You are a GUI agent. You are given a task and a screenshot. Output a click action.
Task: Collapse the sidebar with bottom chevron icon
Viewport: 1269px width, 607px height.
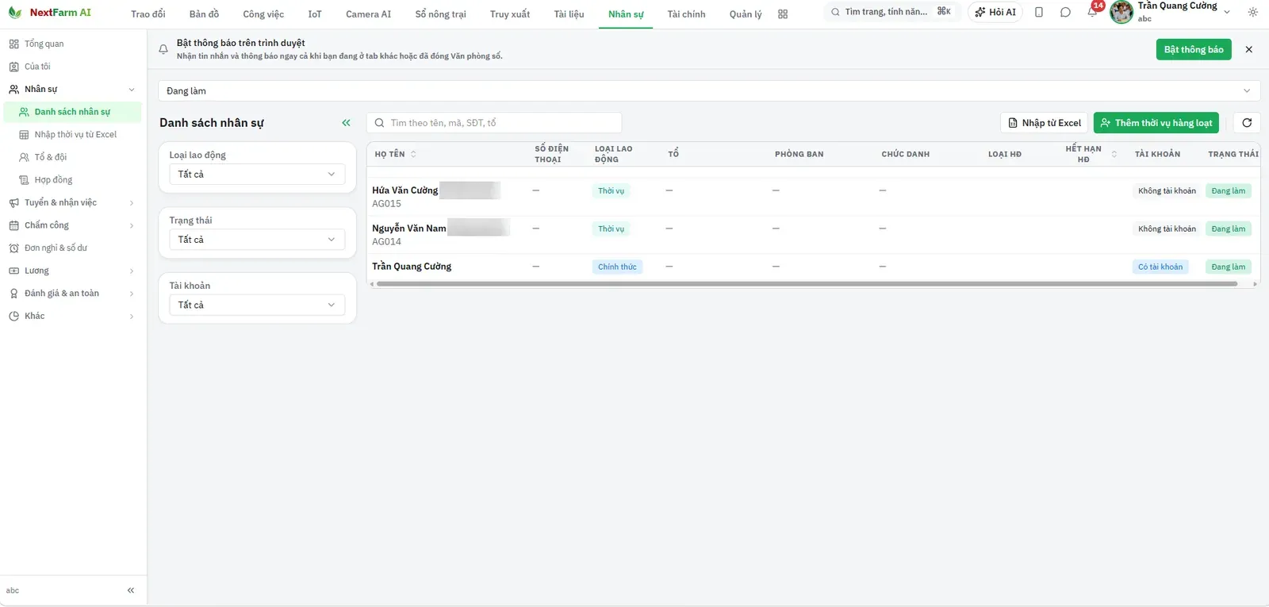pyautogui.click(x=131, y=590)
